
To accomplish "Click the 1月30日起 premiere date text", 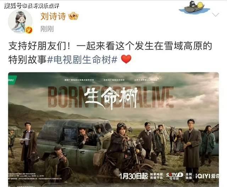I will [x=133, y=176].
